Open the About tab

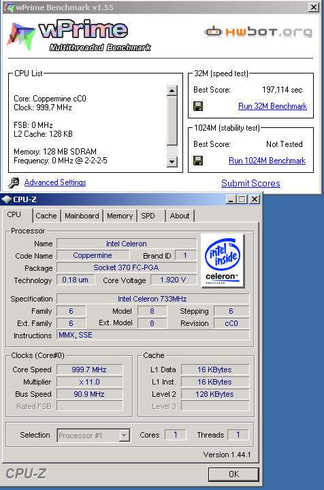(x=180, y=216)
